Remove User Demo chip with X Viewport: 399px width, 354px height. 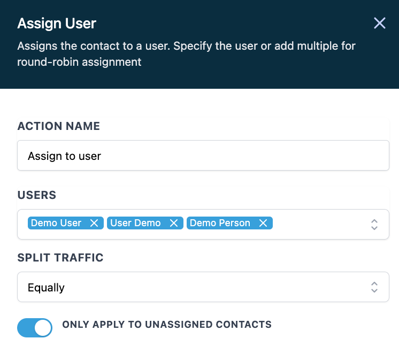coord(173,223)
